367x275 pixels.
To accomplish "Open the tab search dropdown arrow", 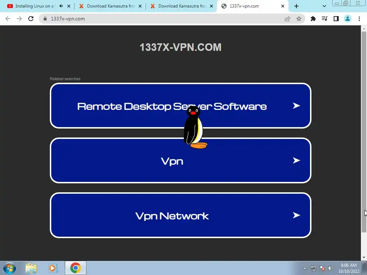I will (x=324, y=6).
